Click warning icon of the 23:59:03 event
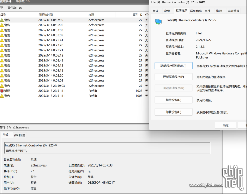The height and width of the screenshot is (194, 247). click(2, 86)
